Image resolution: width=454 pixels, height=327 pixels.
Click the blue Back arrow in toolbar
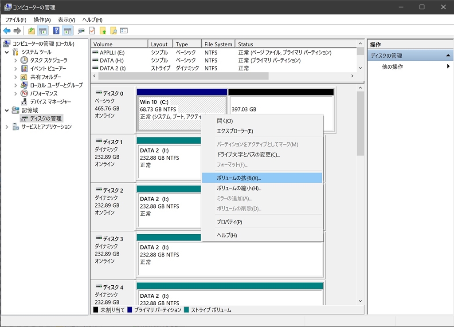click(7, 31)
